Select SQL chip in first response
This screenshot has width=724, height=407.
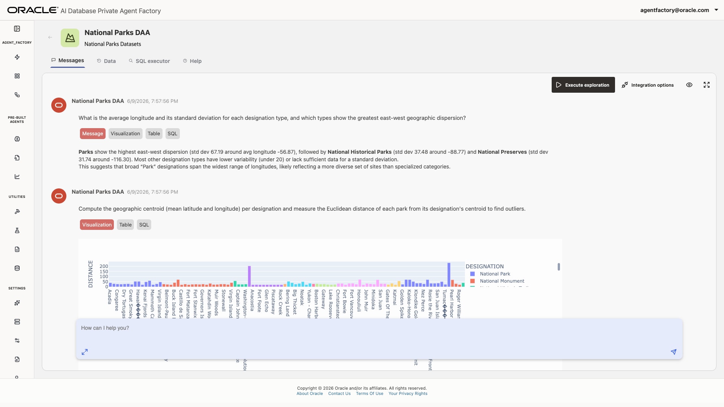(172, 133)
